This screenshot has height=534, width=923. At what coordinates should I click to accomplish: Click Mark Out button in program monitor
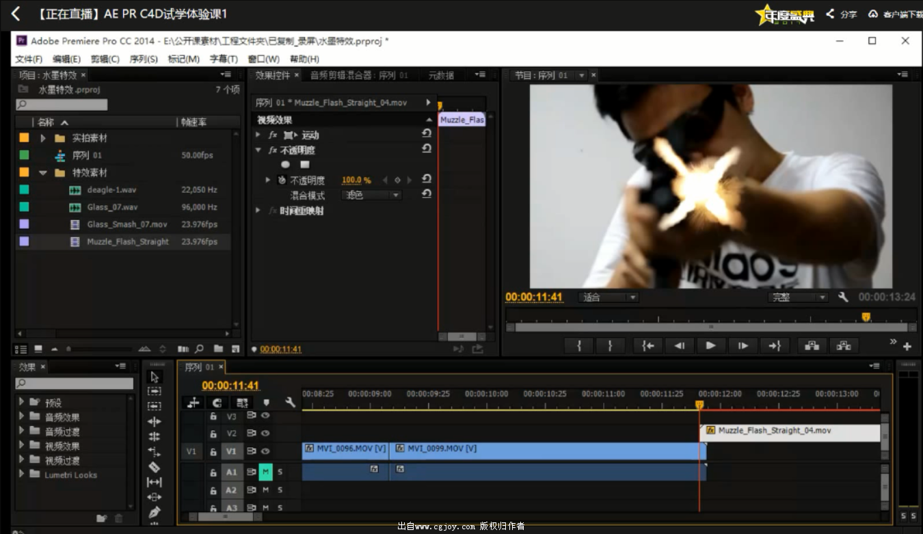click(x=610, y=346)
